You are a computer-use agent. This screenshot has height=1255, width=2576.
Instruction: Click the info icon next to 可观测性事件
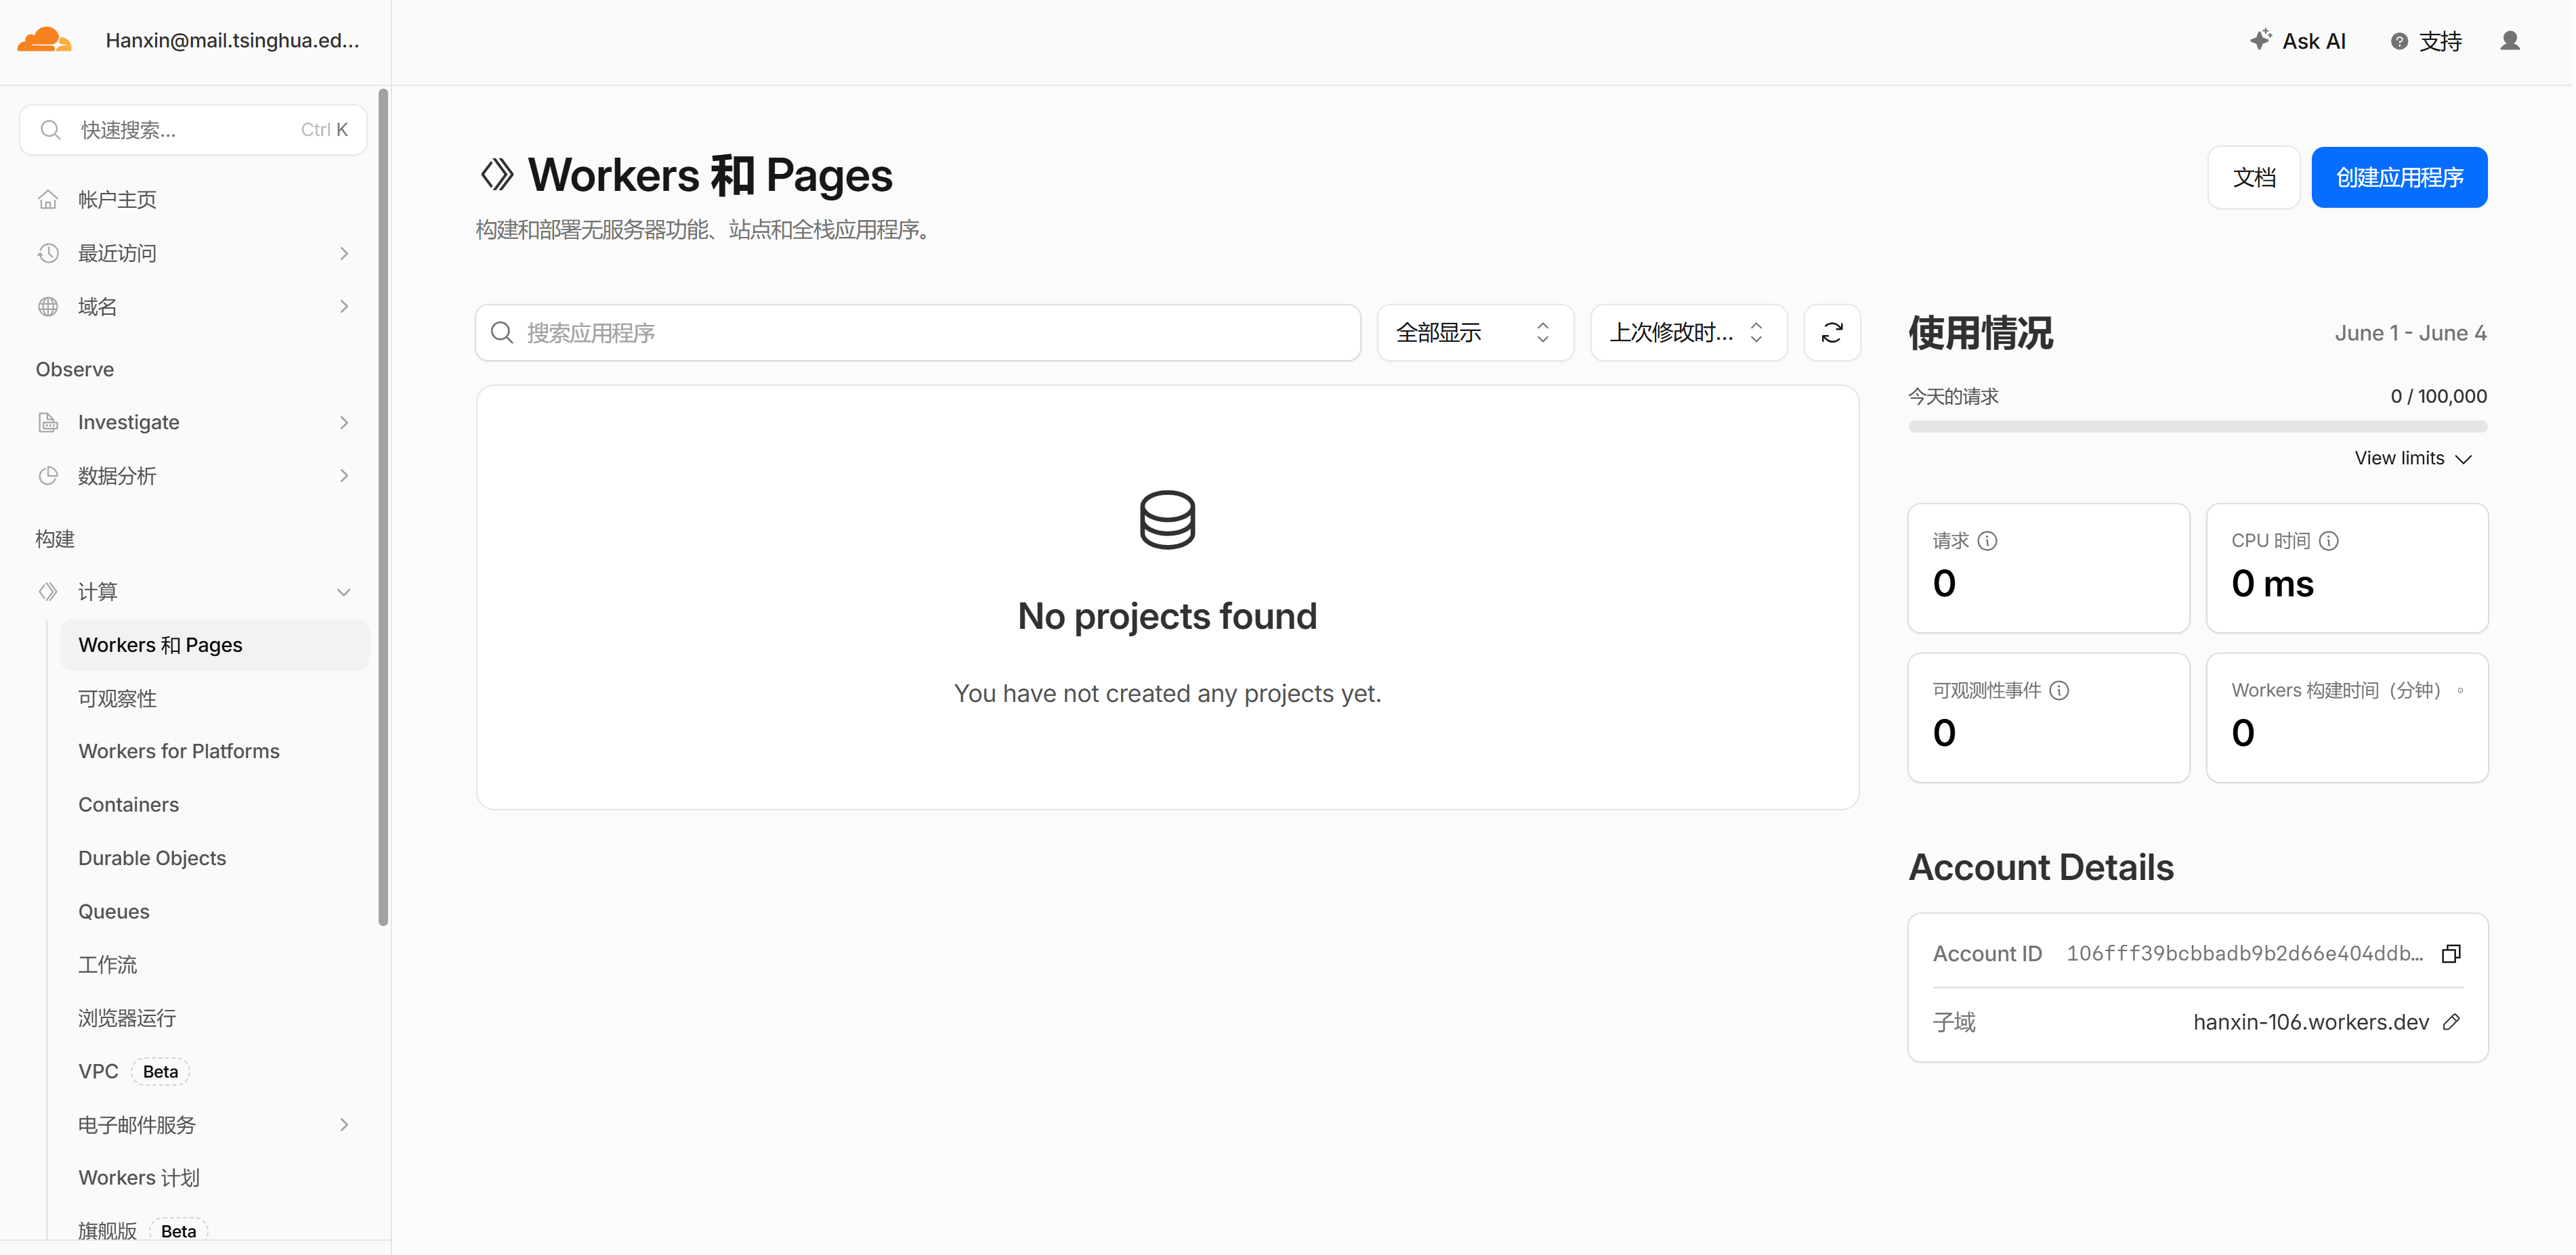(x=2059, y=690)
